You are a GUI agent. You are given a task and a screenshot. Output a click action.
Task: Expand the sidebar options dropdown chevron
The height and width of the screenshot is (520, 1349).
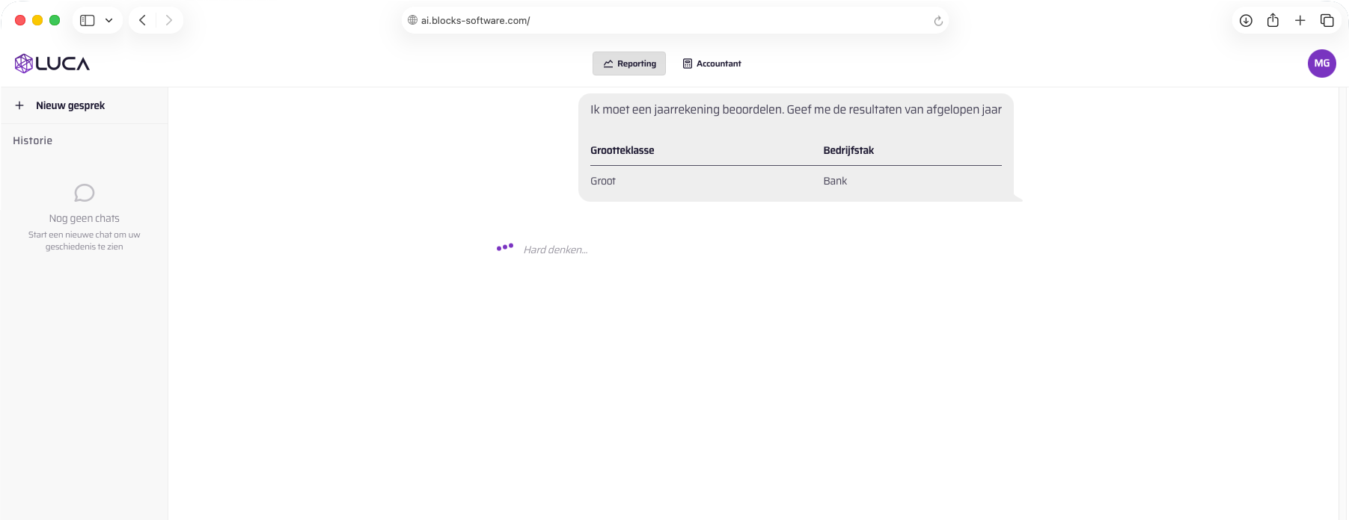click(109, 20)
